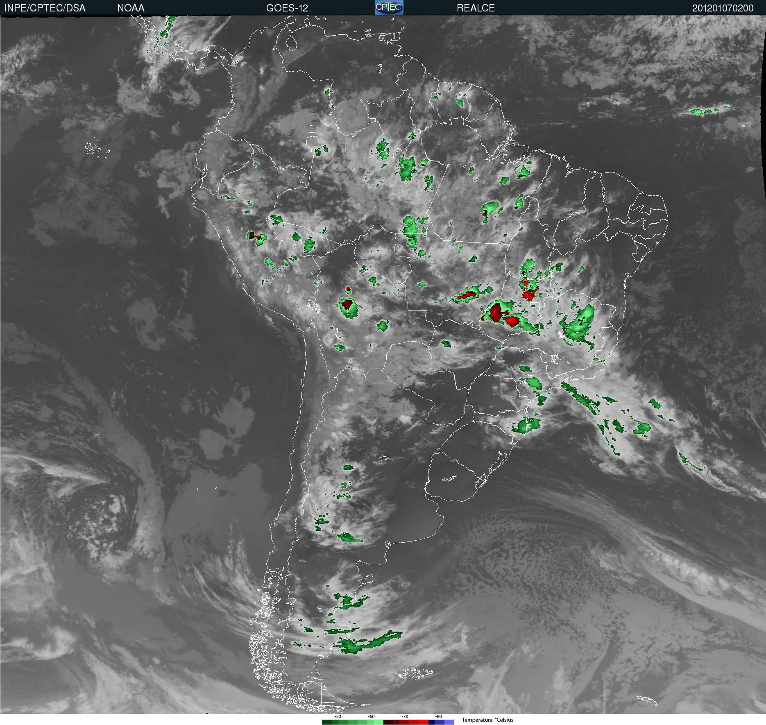Click the navy blue swatch in the legend
The width and height of the screenshot is (766, 725).
tap(432, 722)
